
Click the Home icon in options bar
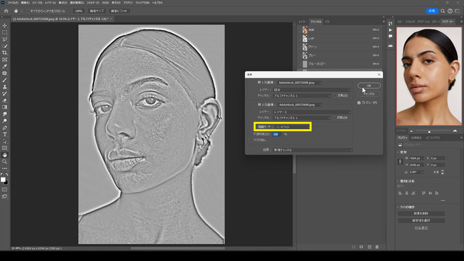[x=5, y=11]
